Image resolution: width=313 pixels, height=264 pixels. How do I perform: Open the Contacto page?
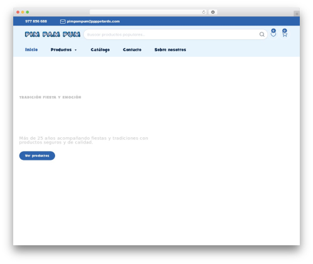click(x=132, y=49)
